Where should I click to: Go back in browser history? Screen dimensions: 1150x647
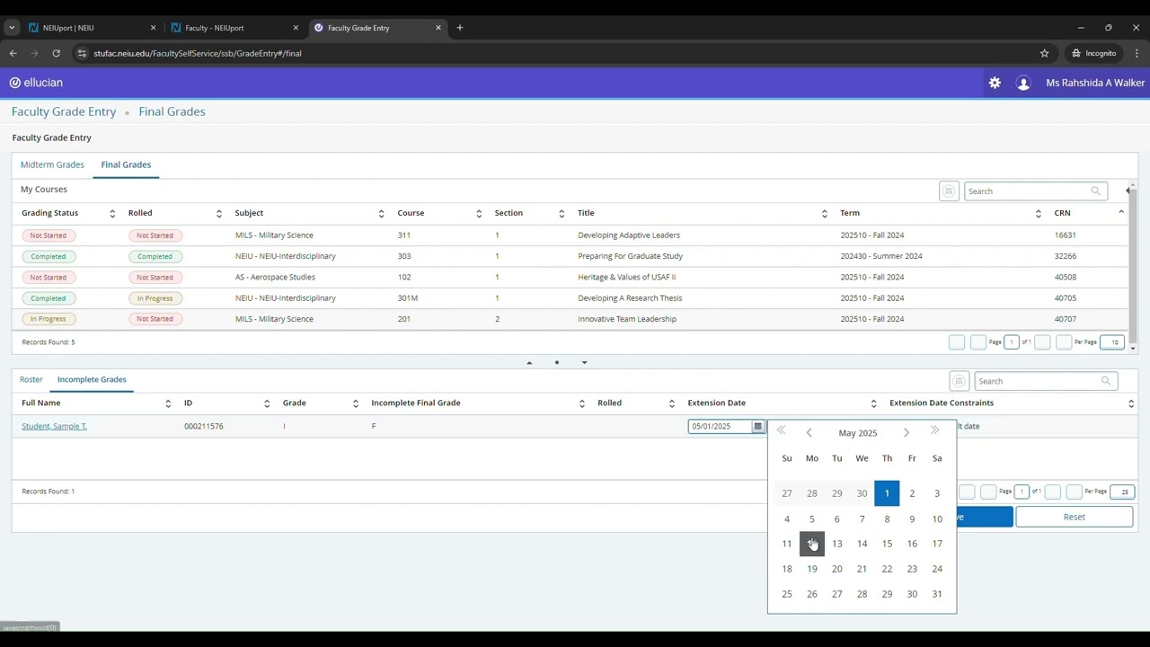[x=13, y=53]
